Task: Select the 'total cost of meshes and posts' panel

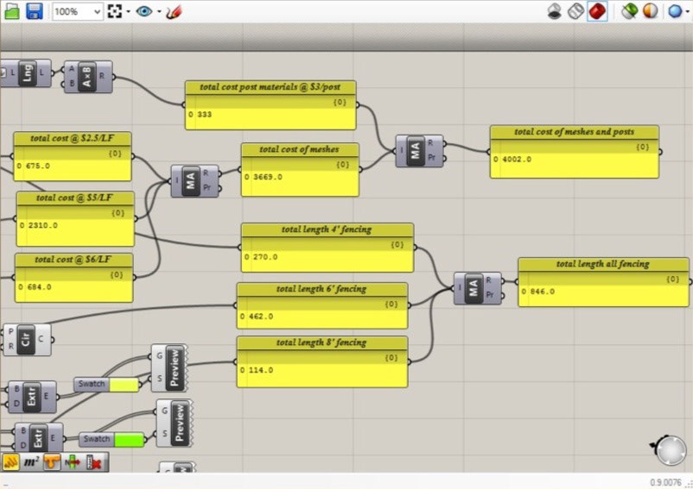Action: (574, 152)
